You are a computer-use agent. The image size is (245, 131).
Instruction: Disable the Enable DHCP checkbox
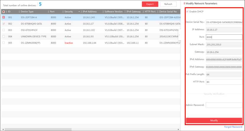[187, 11]
